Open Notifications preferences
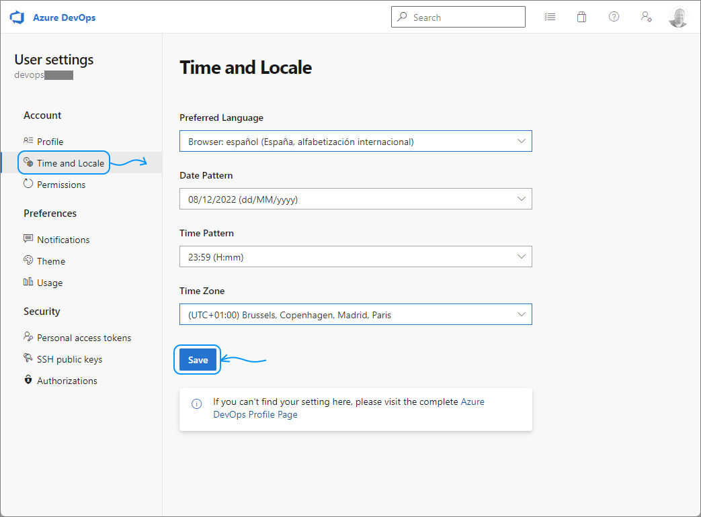The image size is (701, 517). point(81,240)
